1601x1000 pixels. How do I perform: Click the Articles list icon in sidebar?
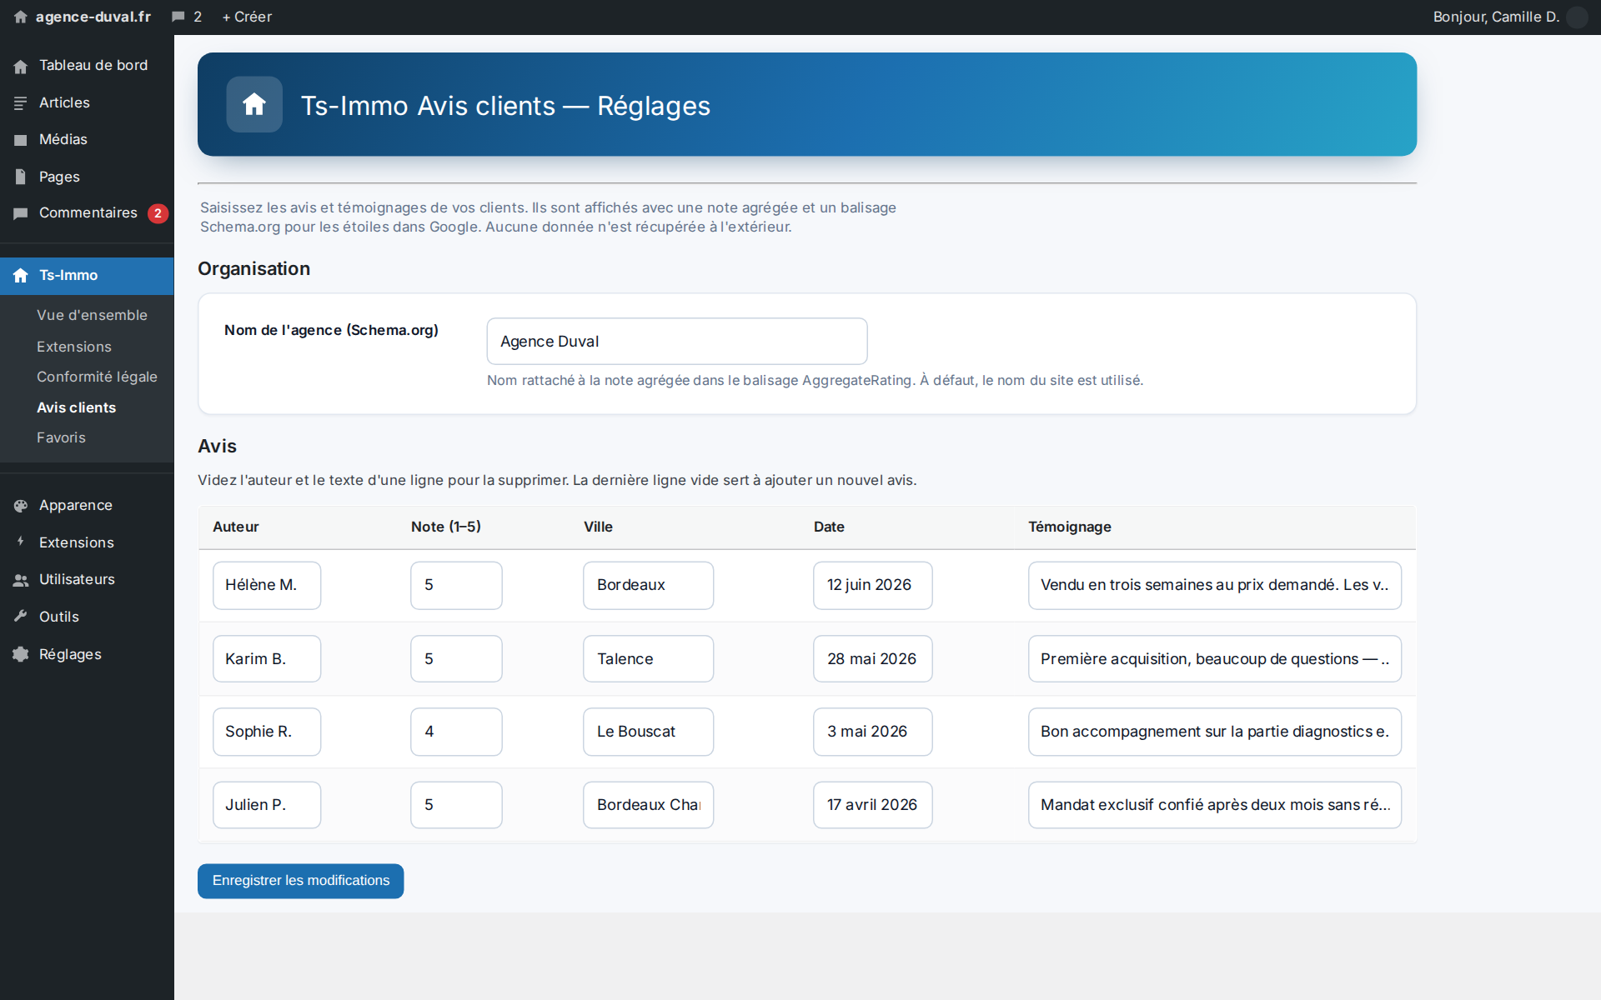tap(21, 102)
